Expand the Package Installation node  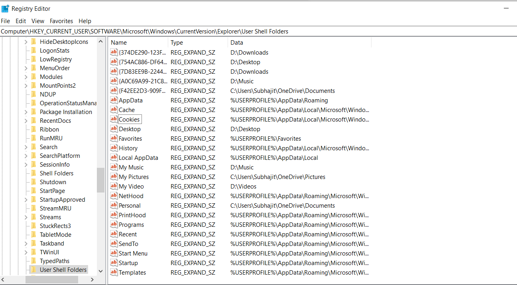coord(26,112)
